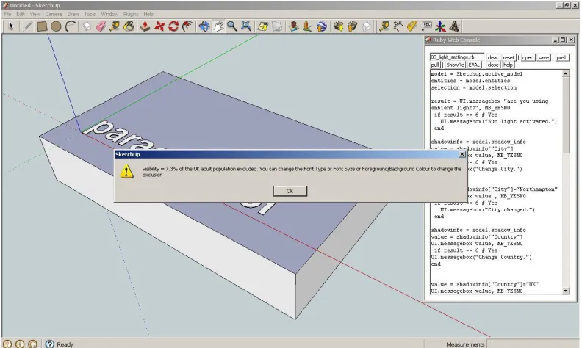Screen dimensions: 582x348
Task: Select the Dimension tool
Action: tap(398, 26)
